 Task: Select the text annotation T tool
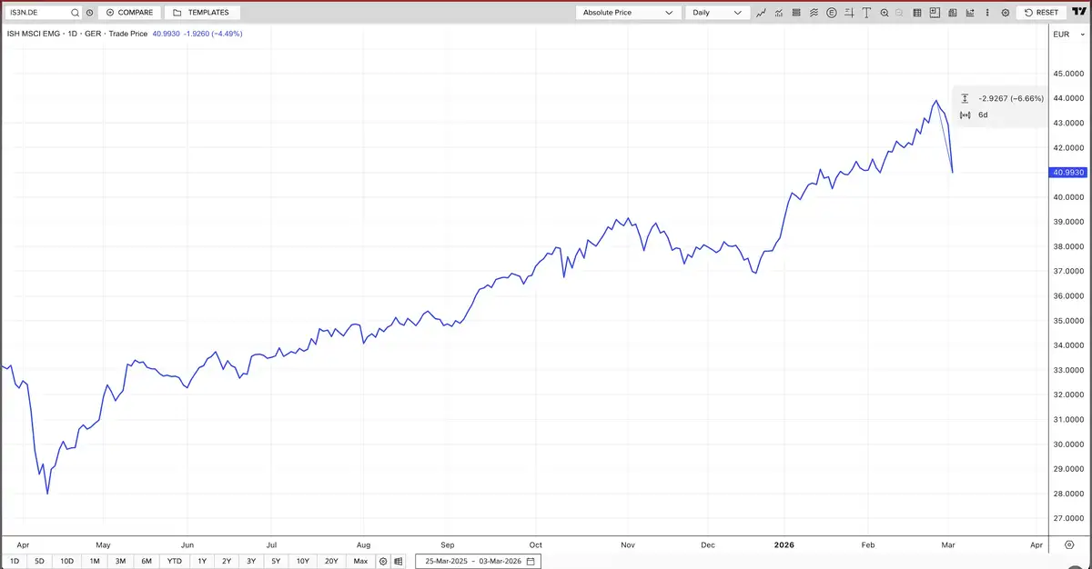click(866, 13)
